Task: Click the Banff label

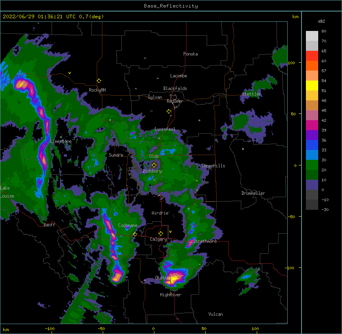Action: [x=49, y=225]
